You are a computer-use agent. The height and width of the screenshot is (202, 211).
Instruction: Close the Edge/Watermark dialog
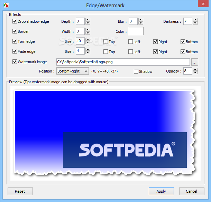[x=203, y=4]
